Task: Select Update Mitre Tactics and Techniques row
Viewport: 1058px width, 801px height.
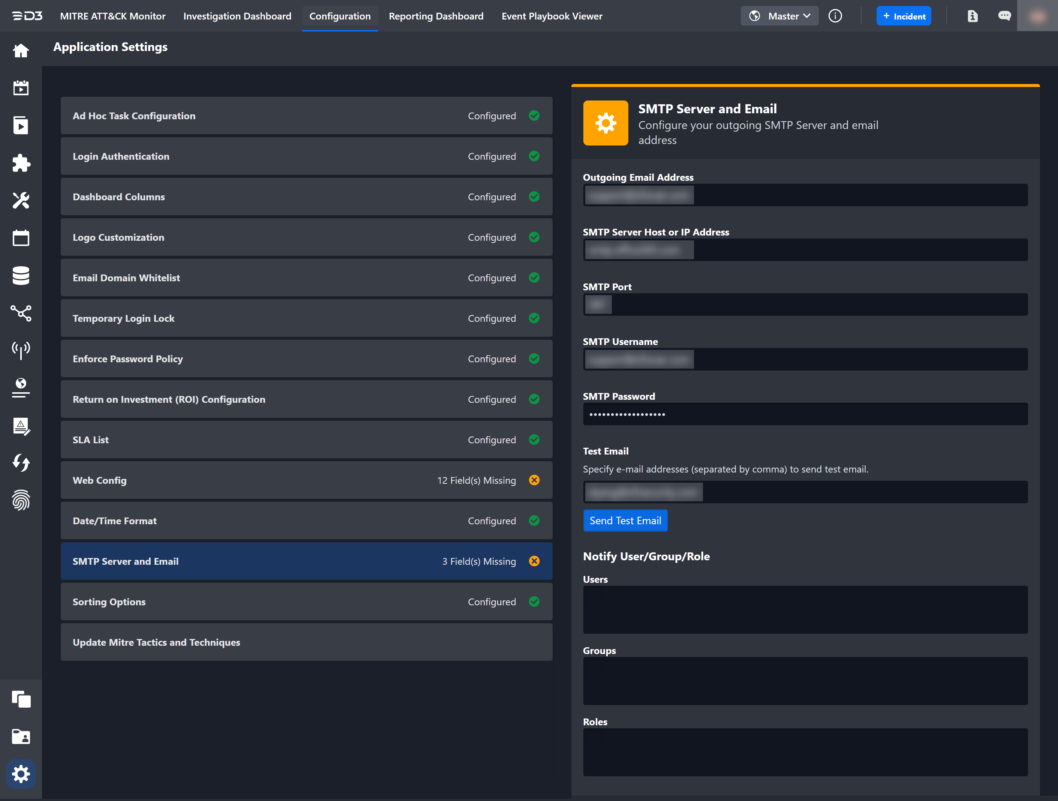Action: click(x=306, y=642)
